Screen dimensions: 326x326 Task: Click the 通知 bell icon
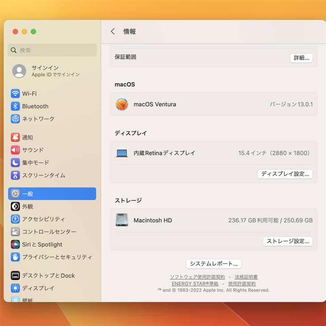tap(15, 137)
